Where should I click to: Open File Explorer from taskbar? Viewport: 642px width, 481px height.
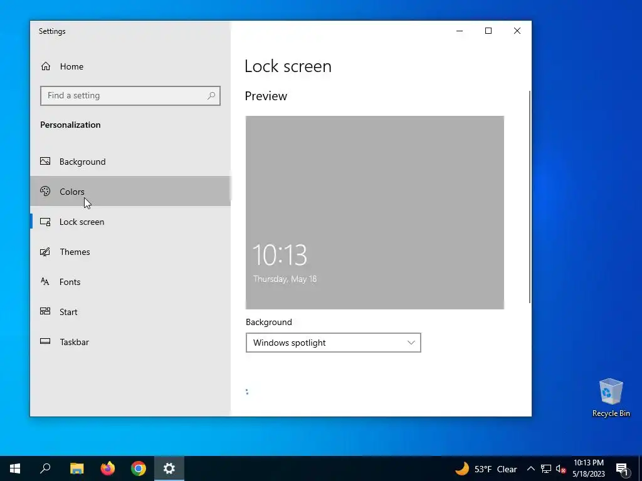(x=76, y=468)
